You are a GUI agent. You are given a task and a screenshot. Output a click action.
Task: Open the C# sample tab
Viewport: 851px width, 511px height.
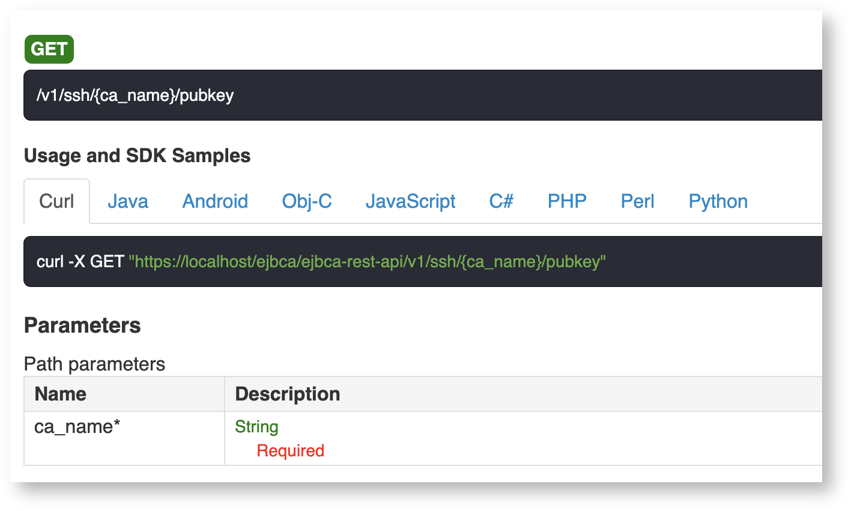pos(501,201)
